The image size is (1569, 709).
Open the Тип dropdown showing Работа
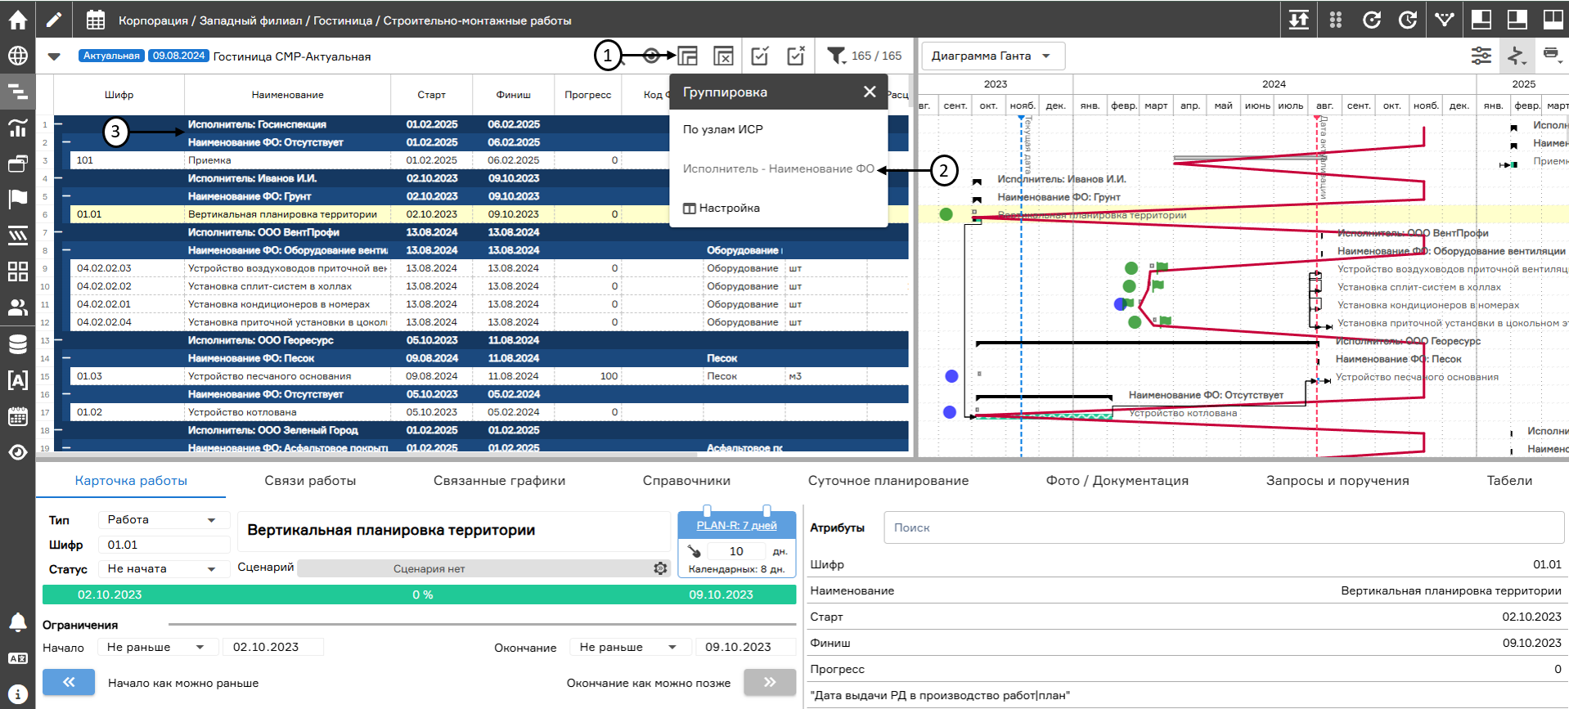coord(162,520)
